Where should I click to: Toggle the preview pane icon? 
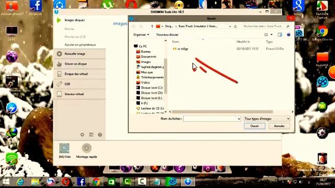pyautogui.click(x=280, y=34)
